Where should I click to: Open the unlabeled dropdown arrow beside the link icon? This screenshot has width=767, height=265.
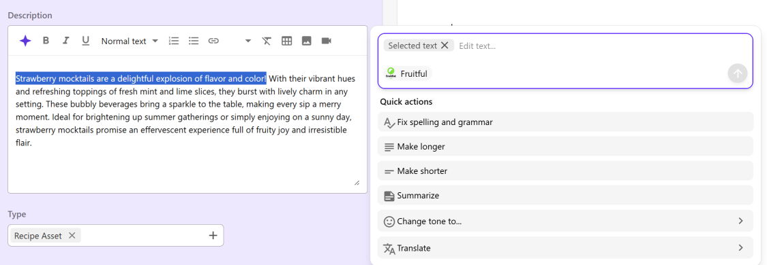point(248,41)
